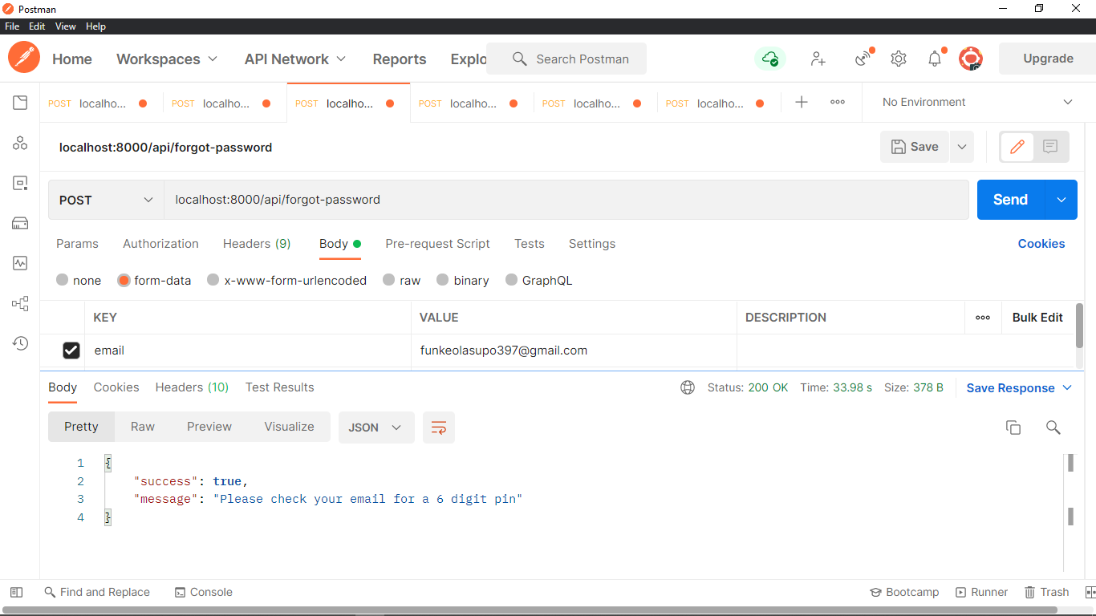Uncheck the email key row checkbox
The image size is (1096, 616).
click(71, 351)
